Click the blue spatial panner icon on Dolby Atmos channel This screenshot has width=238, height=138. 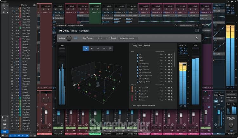[x=216, y=101]
